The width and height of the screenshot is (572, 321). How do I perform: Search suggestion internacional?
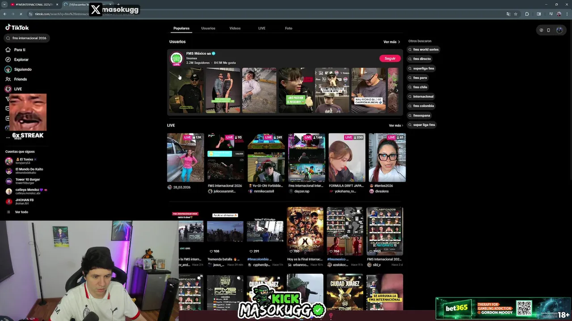pyautogui.click(x=421, y=96)
